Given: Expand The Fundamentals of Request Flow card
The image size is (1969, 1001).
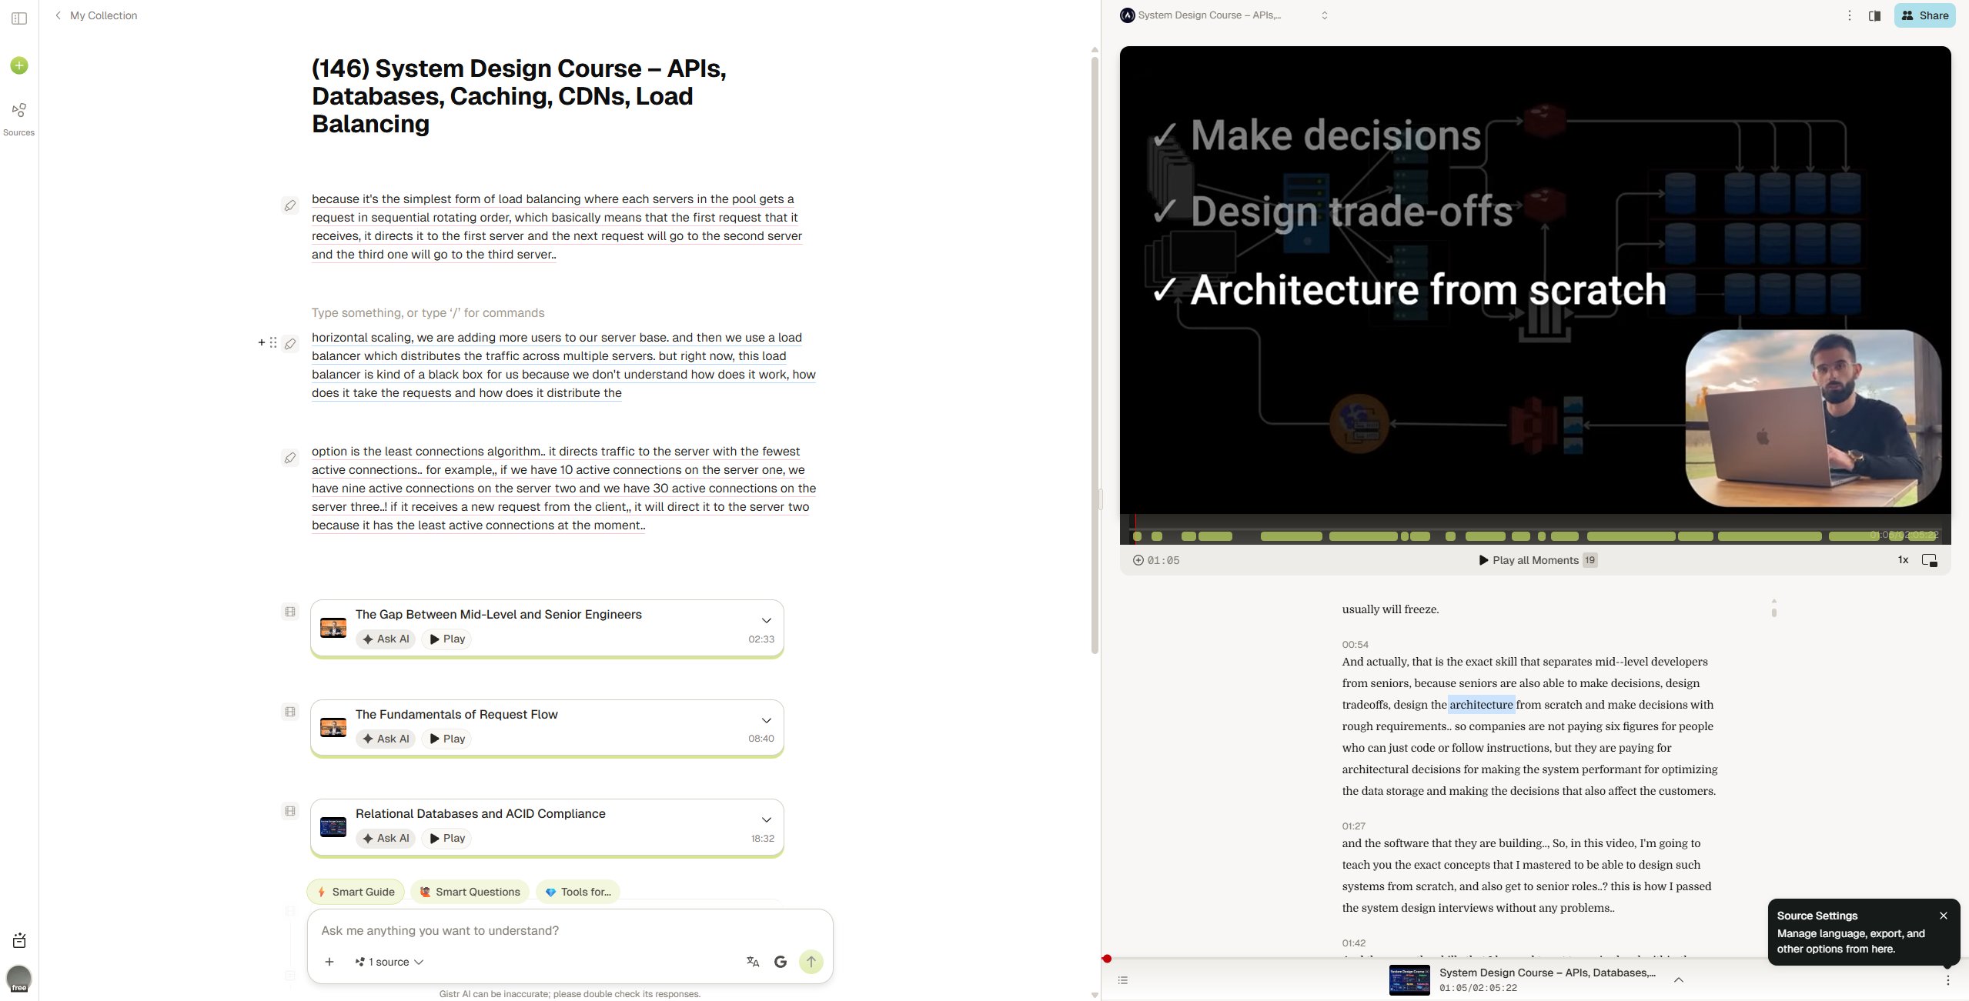Looking at the screenshot, I should point(767,720).
